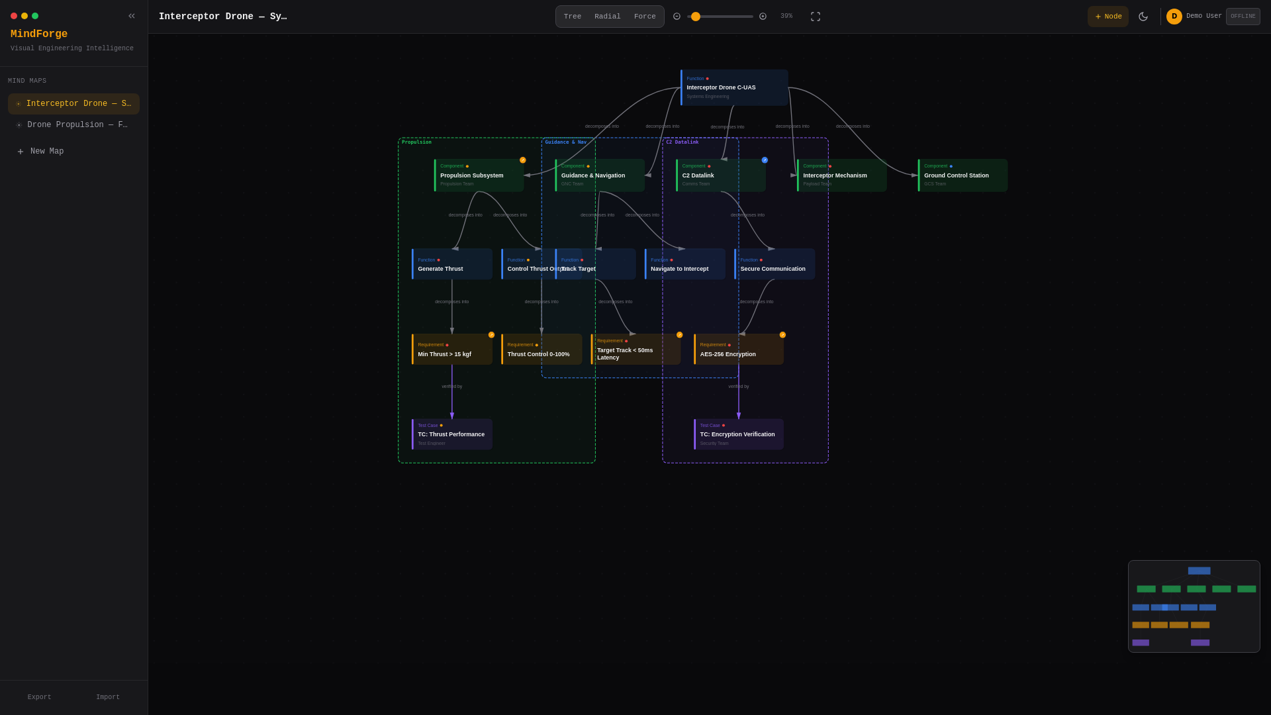Click the zoom out magnifier icon
Screen dimensions: 1271x715
point(677,17)
